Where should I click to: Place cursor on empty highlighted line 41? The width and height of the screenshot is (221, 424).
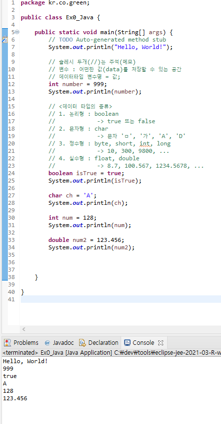(121, 299)
